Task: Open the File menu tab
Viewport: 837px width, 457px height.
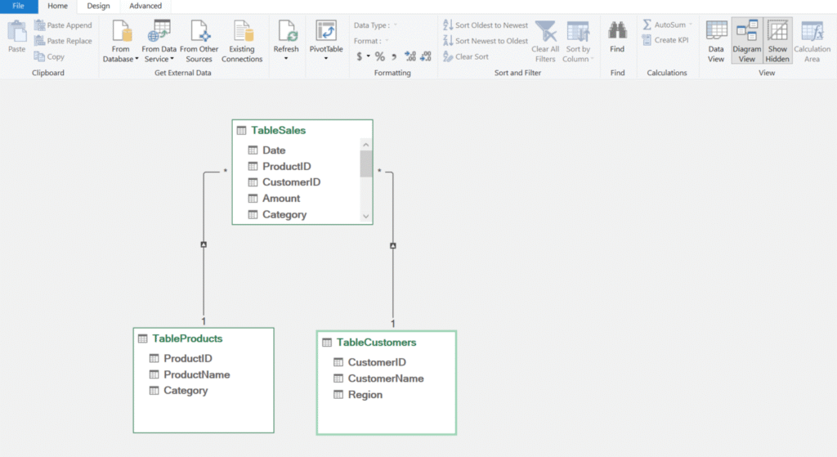Action: pyautogui.click(x=18, y=6)
